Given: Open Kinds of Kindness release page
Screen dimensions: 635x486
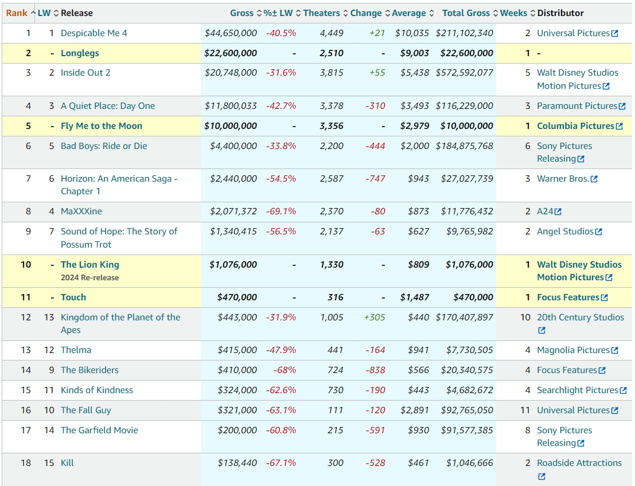Looking at the screenshot, I should click(97, 390).
